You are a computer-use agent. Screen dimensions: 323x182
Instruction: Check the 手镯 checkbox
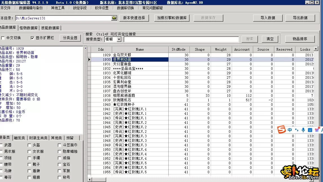30,158
